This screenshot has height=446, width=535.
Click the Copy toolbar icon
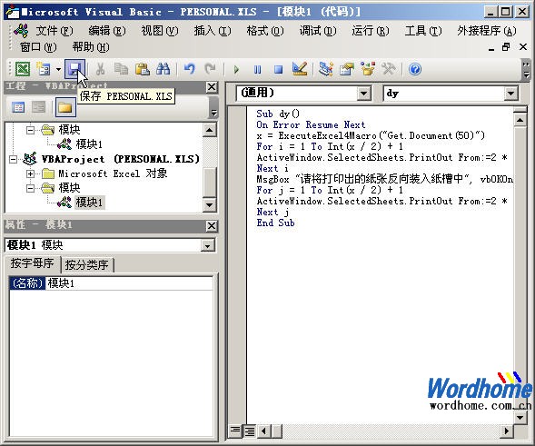(x=121, y=69)
